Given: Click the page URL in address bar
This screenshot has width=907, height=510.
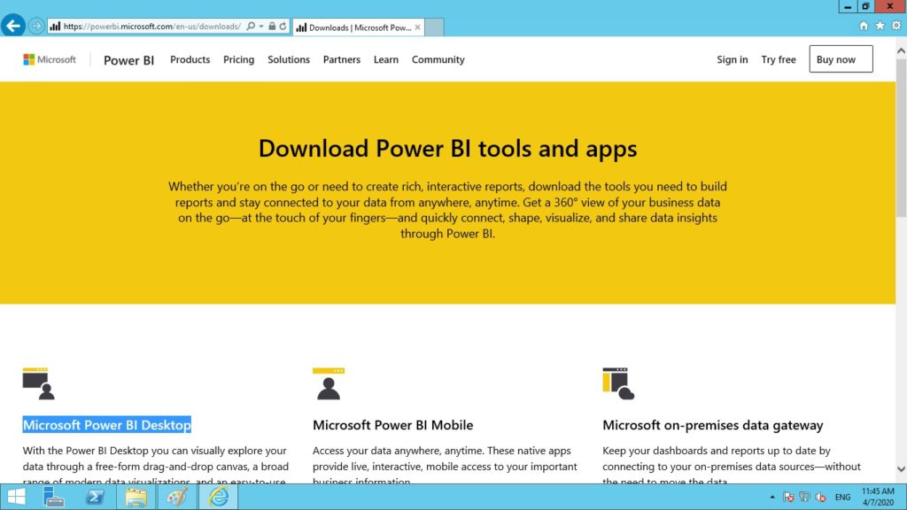Looking at the screenshot, I should (151, 26).
